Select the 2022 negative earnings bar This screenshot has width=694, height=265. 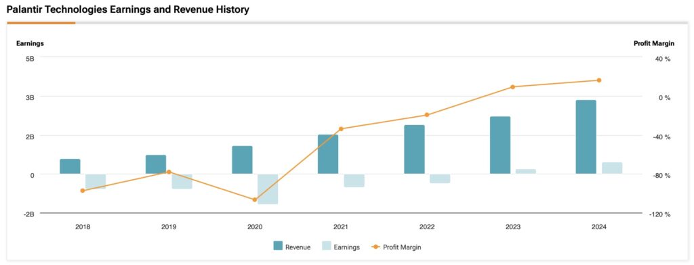[x=440, y=179]
